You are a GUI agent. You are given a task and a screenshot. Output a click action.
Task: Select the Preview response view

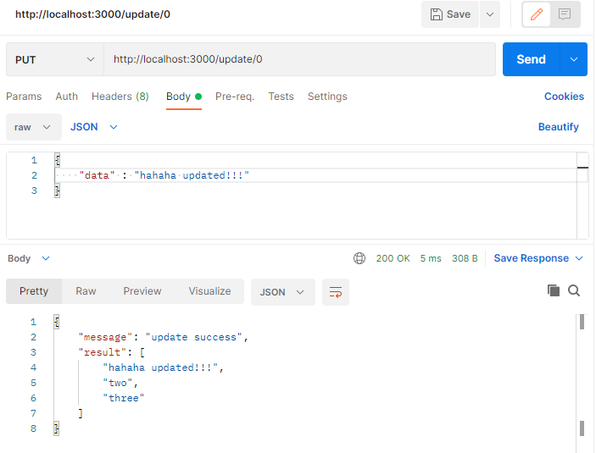pyautogui.click(x=142, y=291)
